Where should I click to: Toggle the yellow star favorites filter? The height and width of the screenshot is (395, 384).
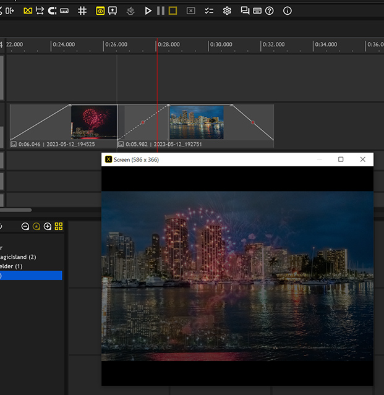(36, 226)
